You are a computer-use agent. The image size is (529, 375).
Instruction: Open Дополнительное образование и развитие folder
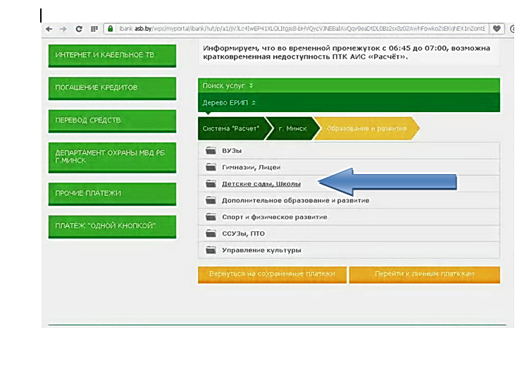[295, 200]
